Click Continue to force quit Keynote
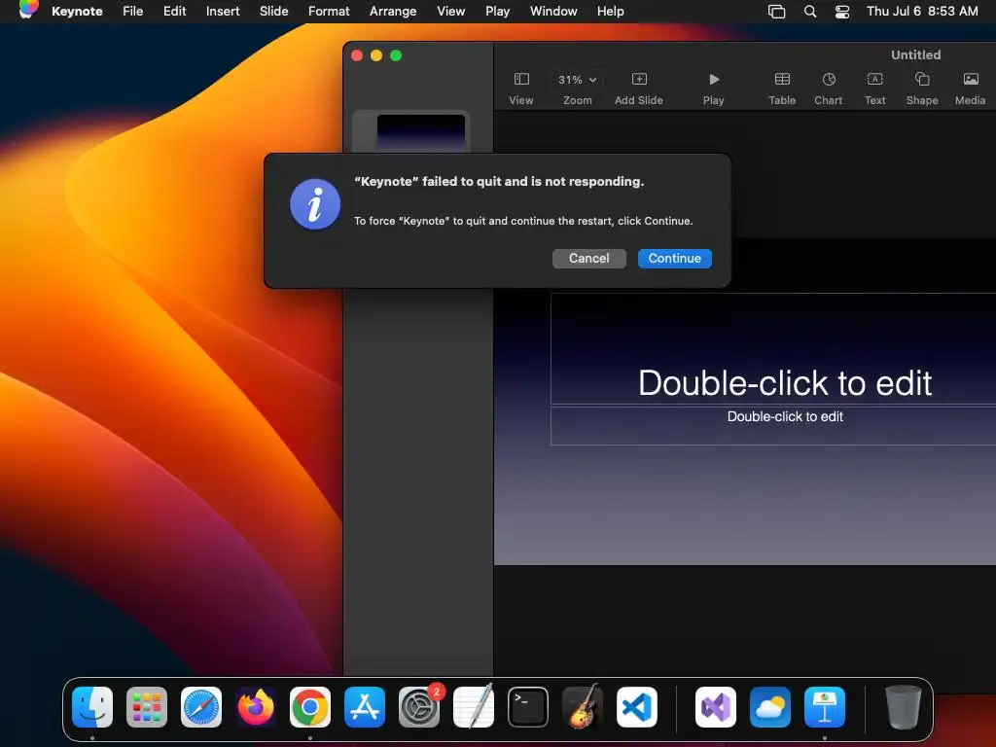Viewport: 996px width, 747px height. click(x=675, y=259)
